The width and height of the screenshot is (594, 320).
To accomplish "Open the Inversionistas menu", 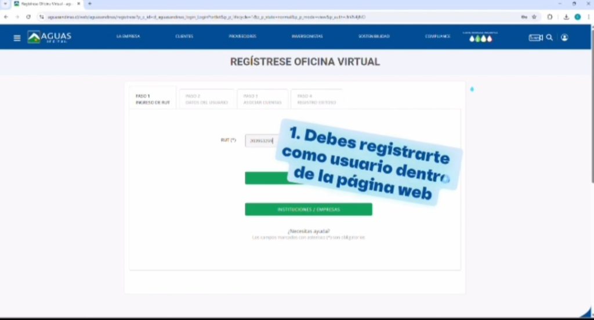I will pos(307,36).
